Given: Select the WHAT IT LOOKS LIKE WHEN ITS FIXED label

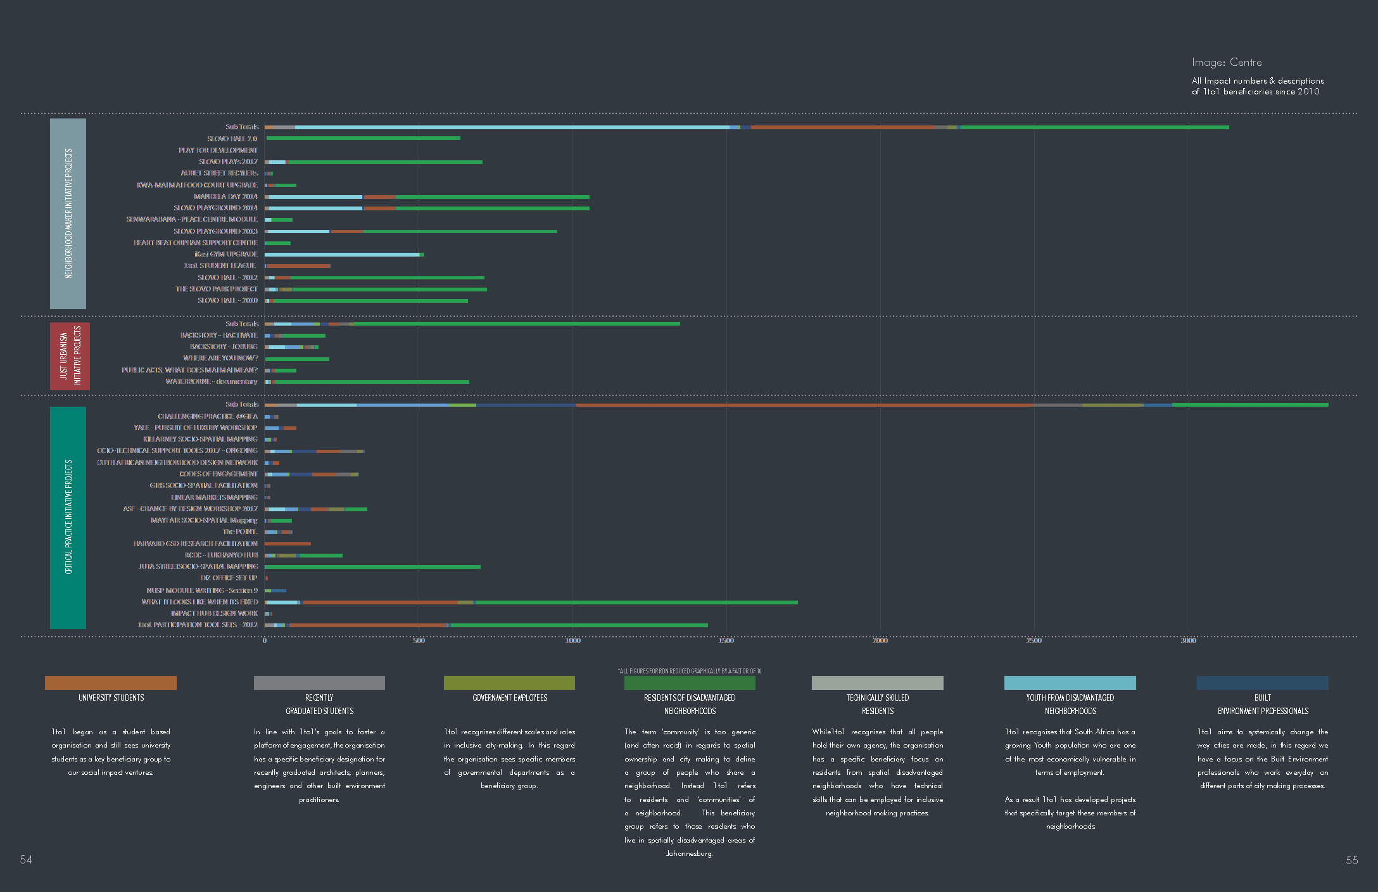Looking at the screenshot, I should pos(199,602).
